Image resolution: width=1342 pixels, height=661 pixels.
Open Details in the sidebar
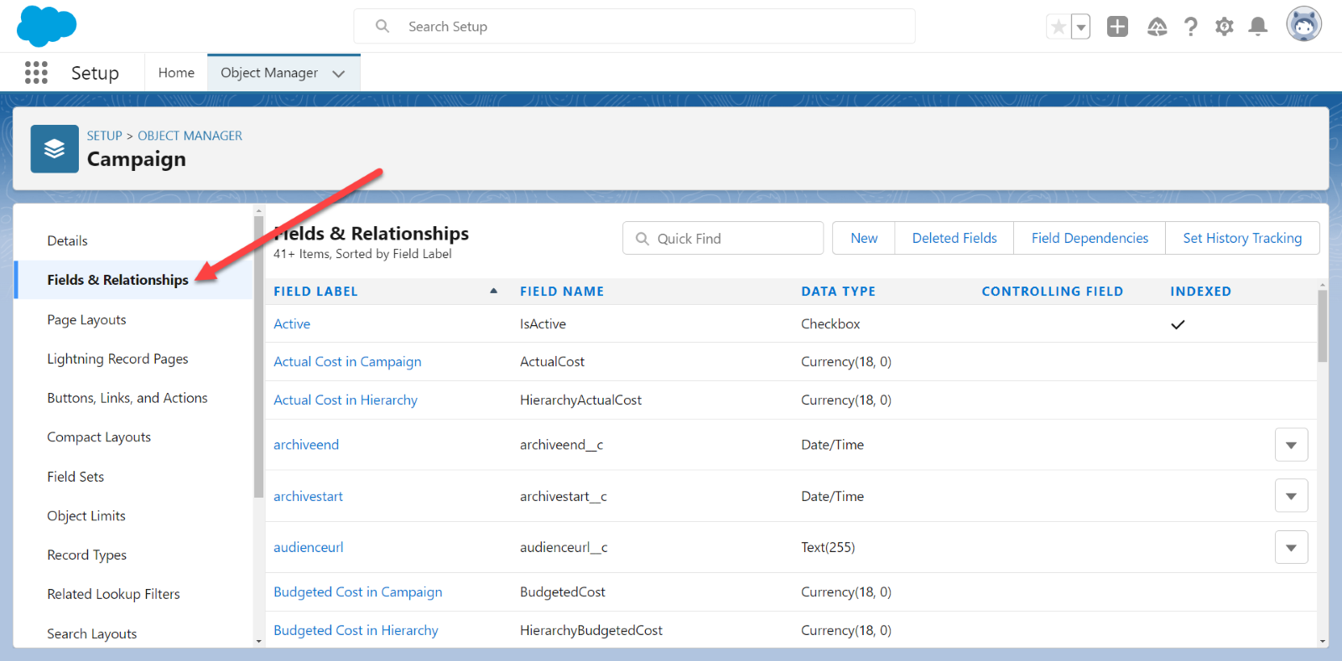(x=67, y=240)
